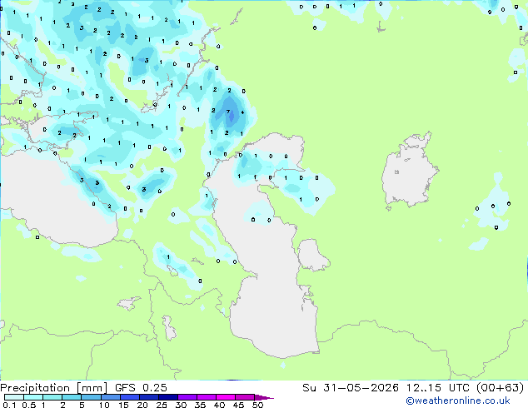528x408 pixels.
Task: Click the '20' legend label
Action: click(142, 405)
